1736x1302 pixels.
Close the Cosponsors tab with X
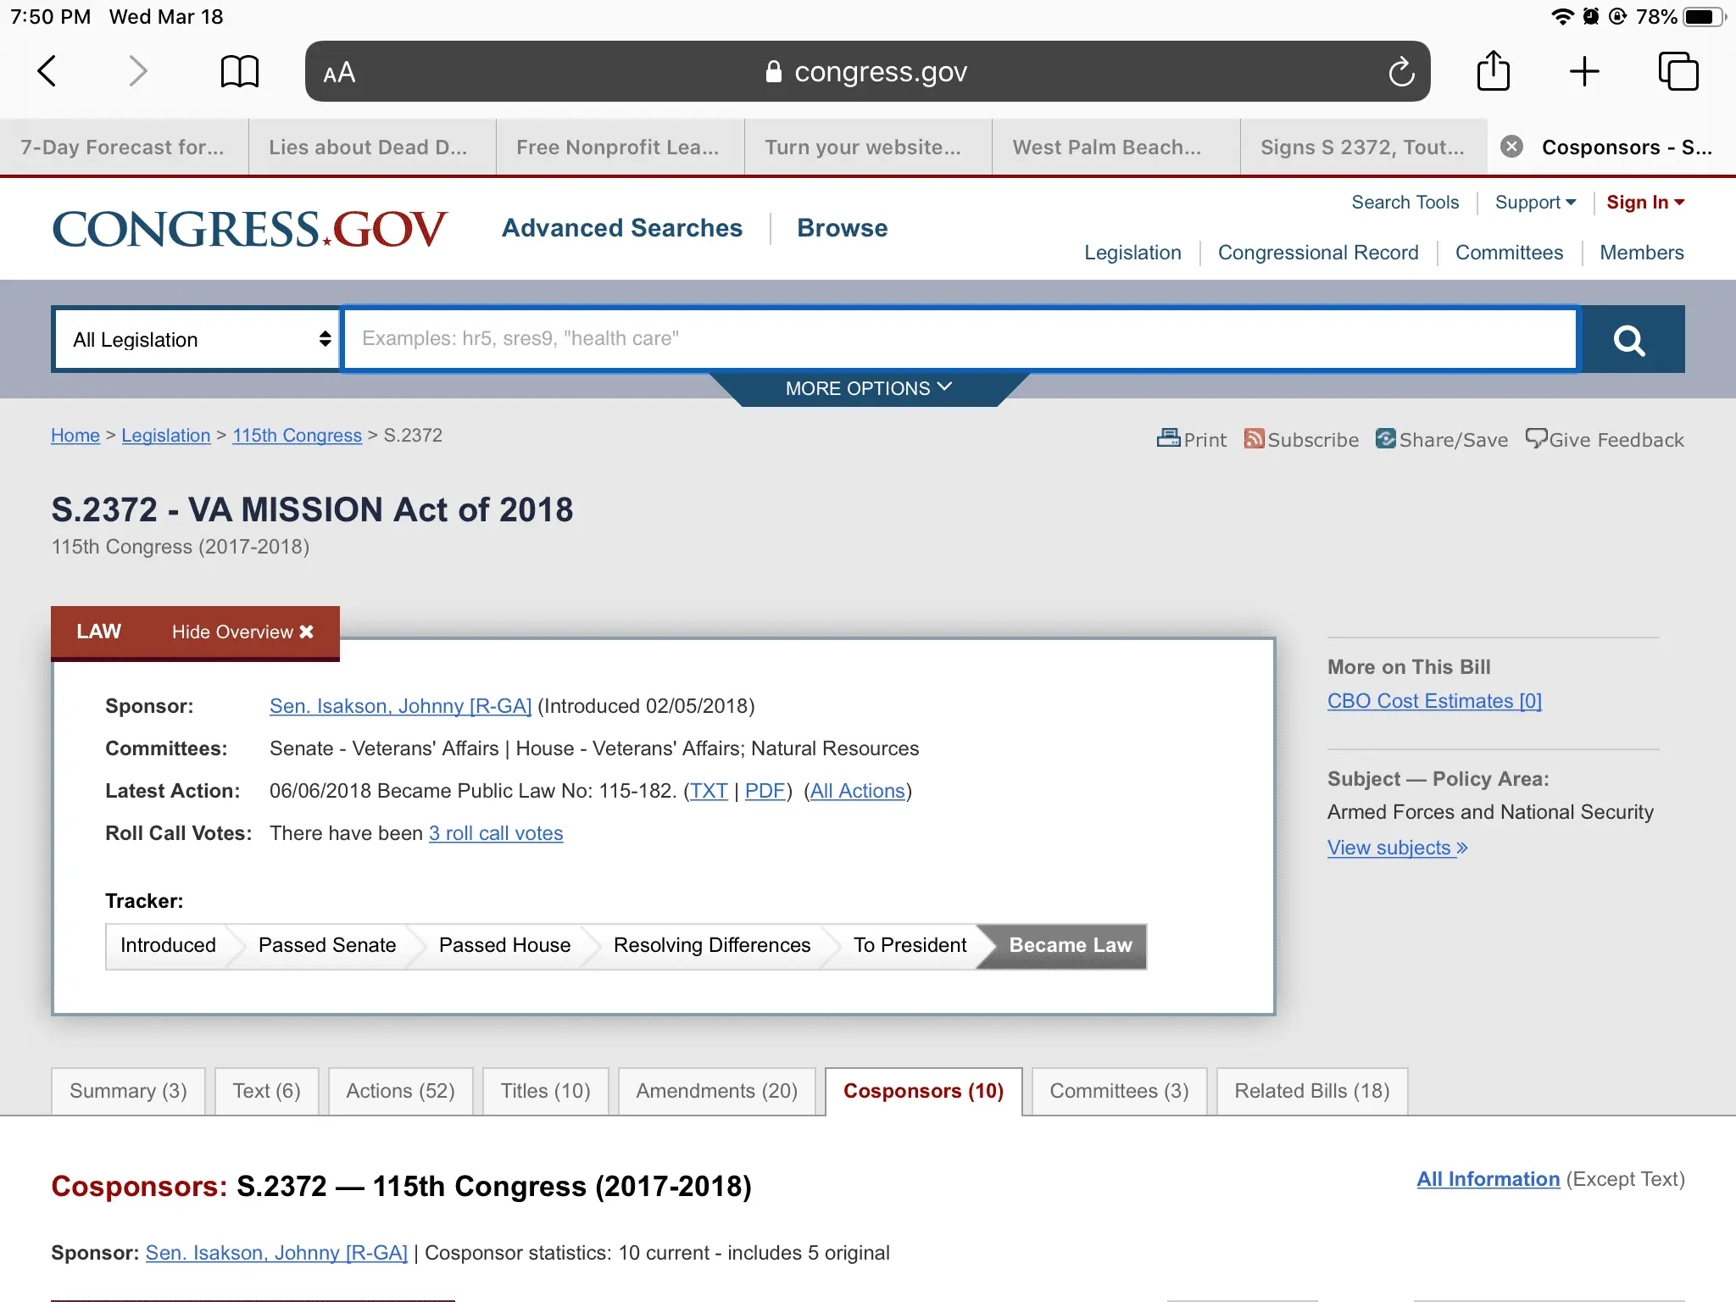coord(1511,147)
